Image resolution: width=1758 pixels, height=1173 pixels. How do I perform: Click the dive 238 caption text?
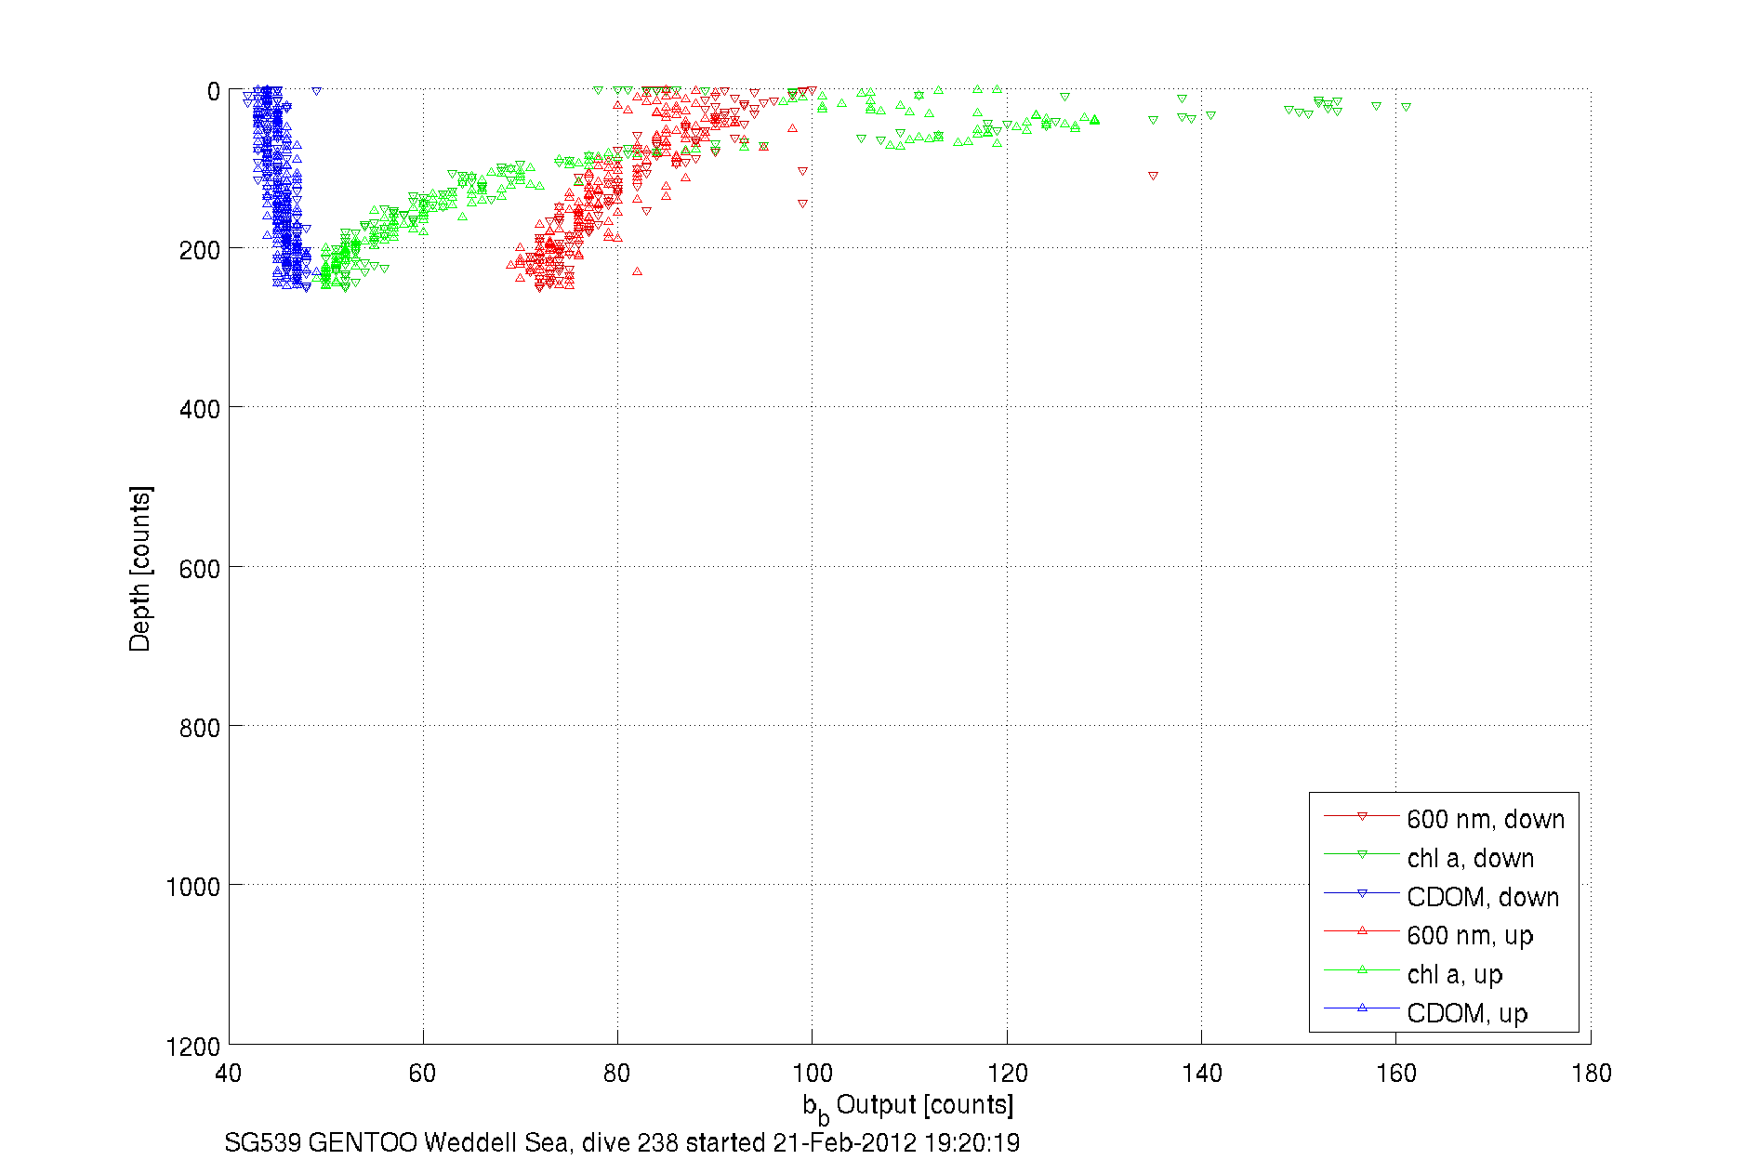pyautogui.click(x=622, y=1142)
